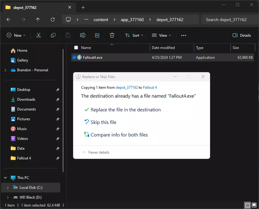This screenshot has height=209, width=259.
Task: Open the Sort dropdown menu
Action: tap(134, 35)
